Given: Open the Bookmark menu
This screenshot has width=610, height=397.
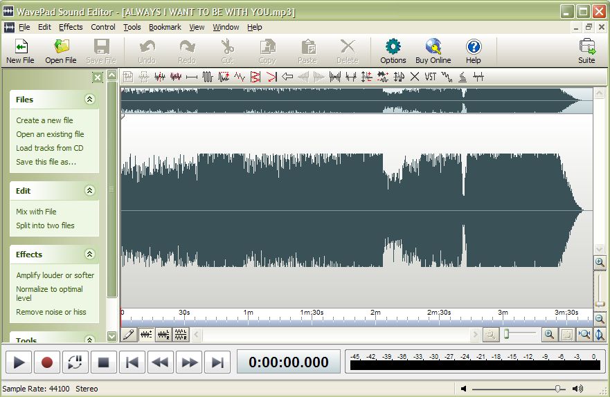Looking at the screenshot, I should (165, 27).
